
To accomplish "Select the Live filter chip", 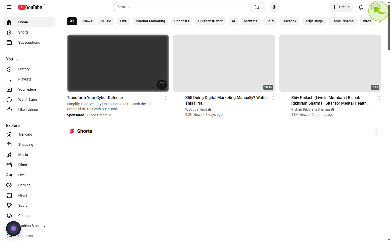I will 123,21.
